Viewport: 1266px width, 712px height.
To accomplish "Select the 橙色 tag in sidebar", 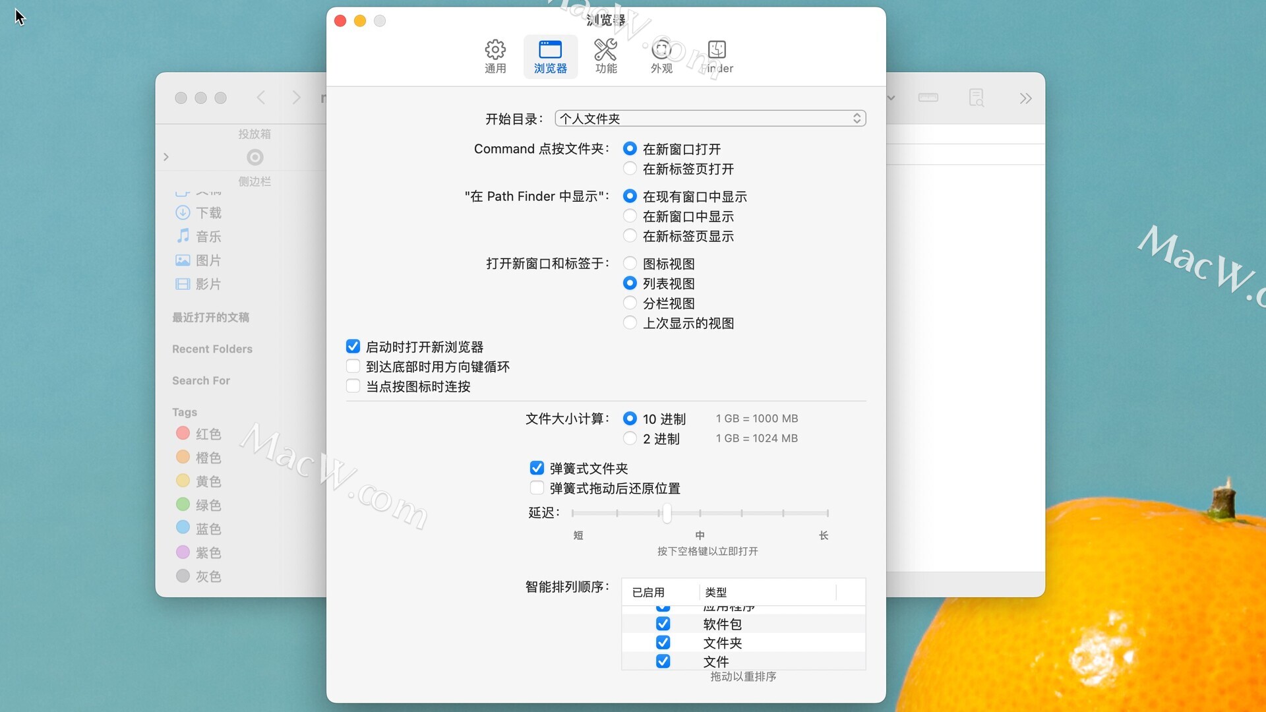I will point(198,458).
